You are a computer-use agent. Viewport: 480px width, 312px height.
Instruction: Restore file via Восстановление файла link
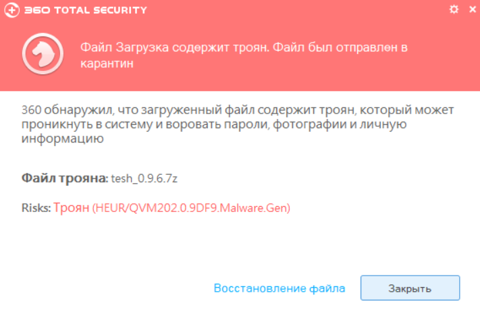(279, 288)
